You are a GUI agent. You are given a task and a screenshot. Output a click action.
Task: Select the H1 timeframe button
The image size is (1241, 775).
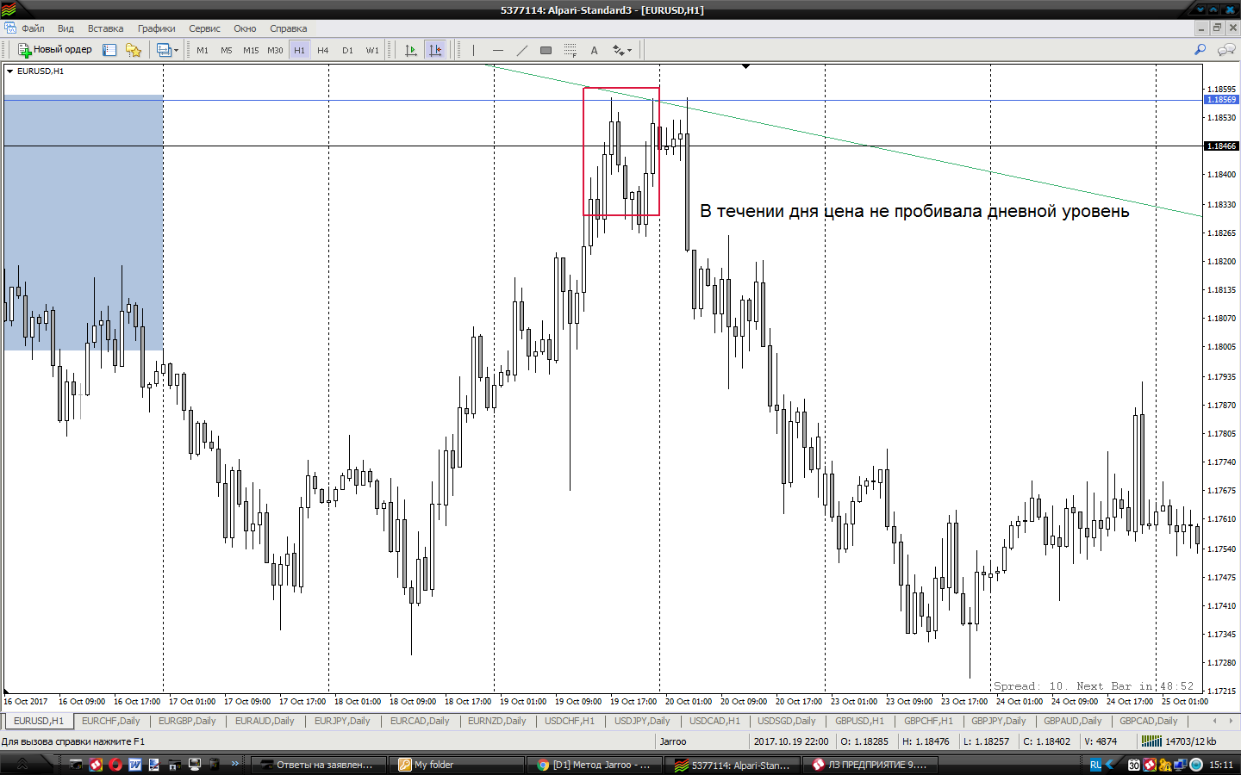coord(299,50)
